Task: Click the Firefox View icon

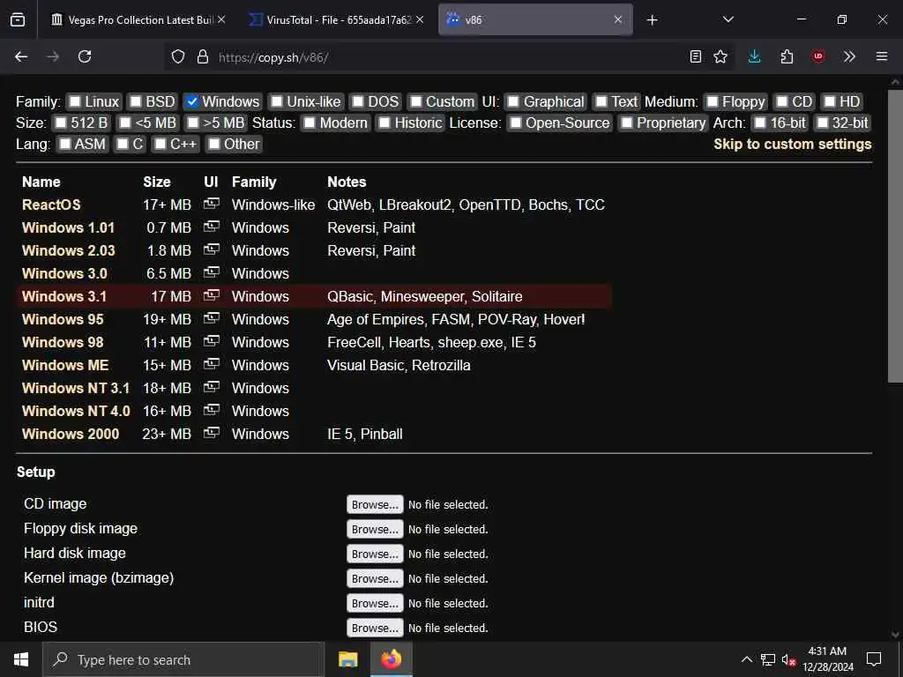Action: (x=18, y=19)
